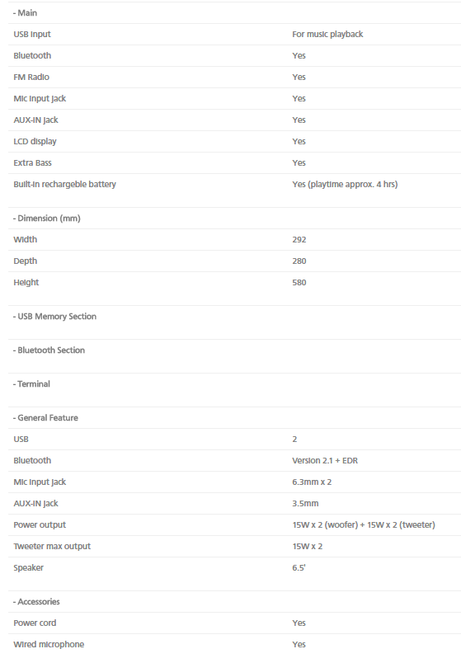Select the FM Radio row

coord(234,77)
